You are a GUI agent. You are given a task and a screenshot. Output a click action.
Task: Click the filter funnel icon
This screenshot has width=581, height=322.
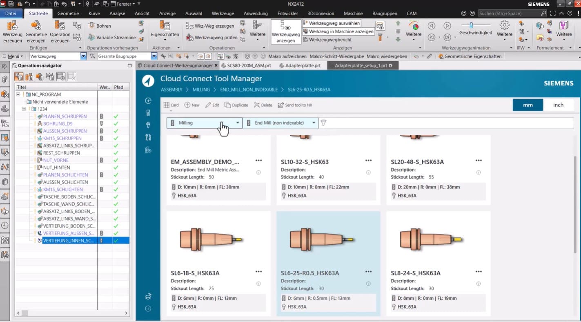[x=324, y=123]
